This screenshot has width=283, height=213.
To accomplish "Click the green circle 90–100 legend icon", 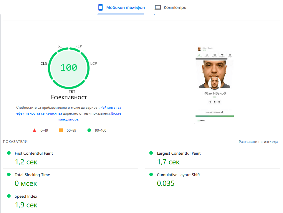I will (89, 130).
